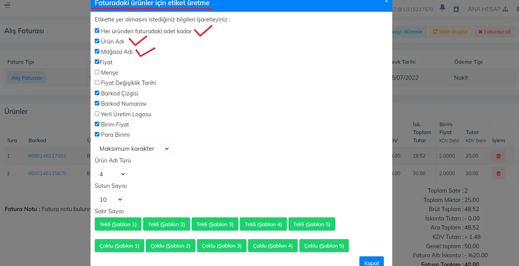Click Çoklu (Şablon 3) button
This screenshot has width=519, height=266.
222,246
